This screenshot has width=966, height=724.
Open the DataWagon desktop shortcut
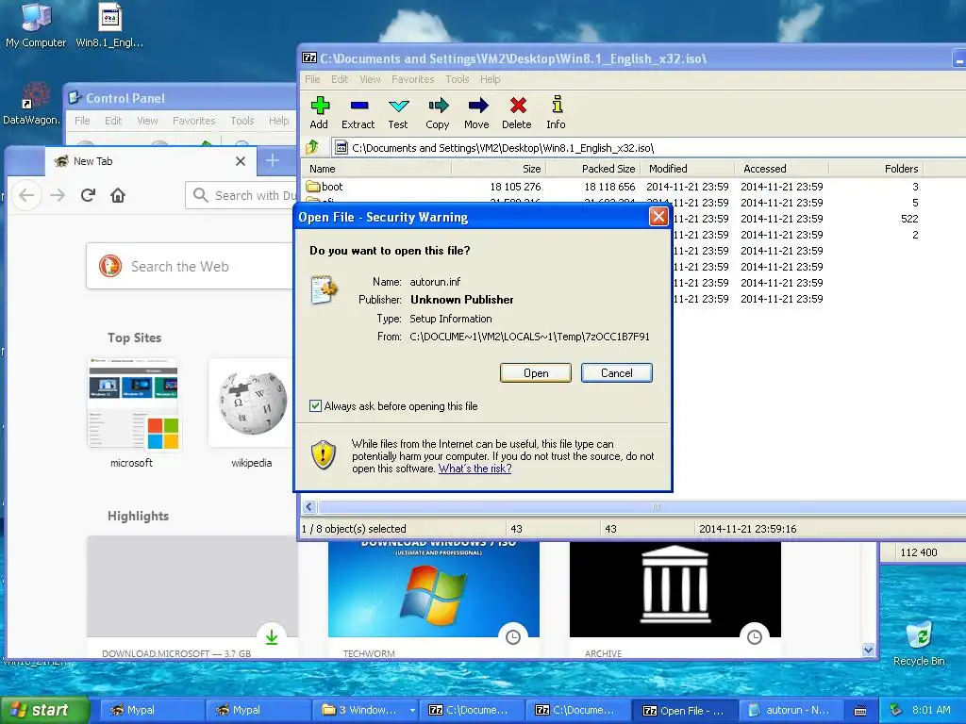(x=32, y=104)
